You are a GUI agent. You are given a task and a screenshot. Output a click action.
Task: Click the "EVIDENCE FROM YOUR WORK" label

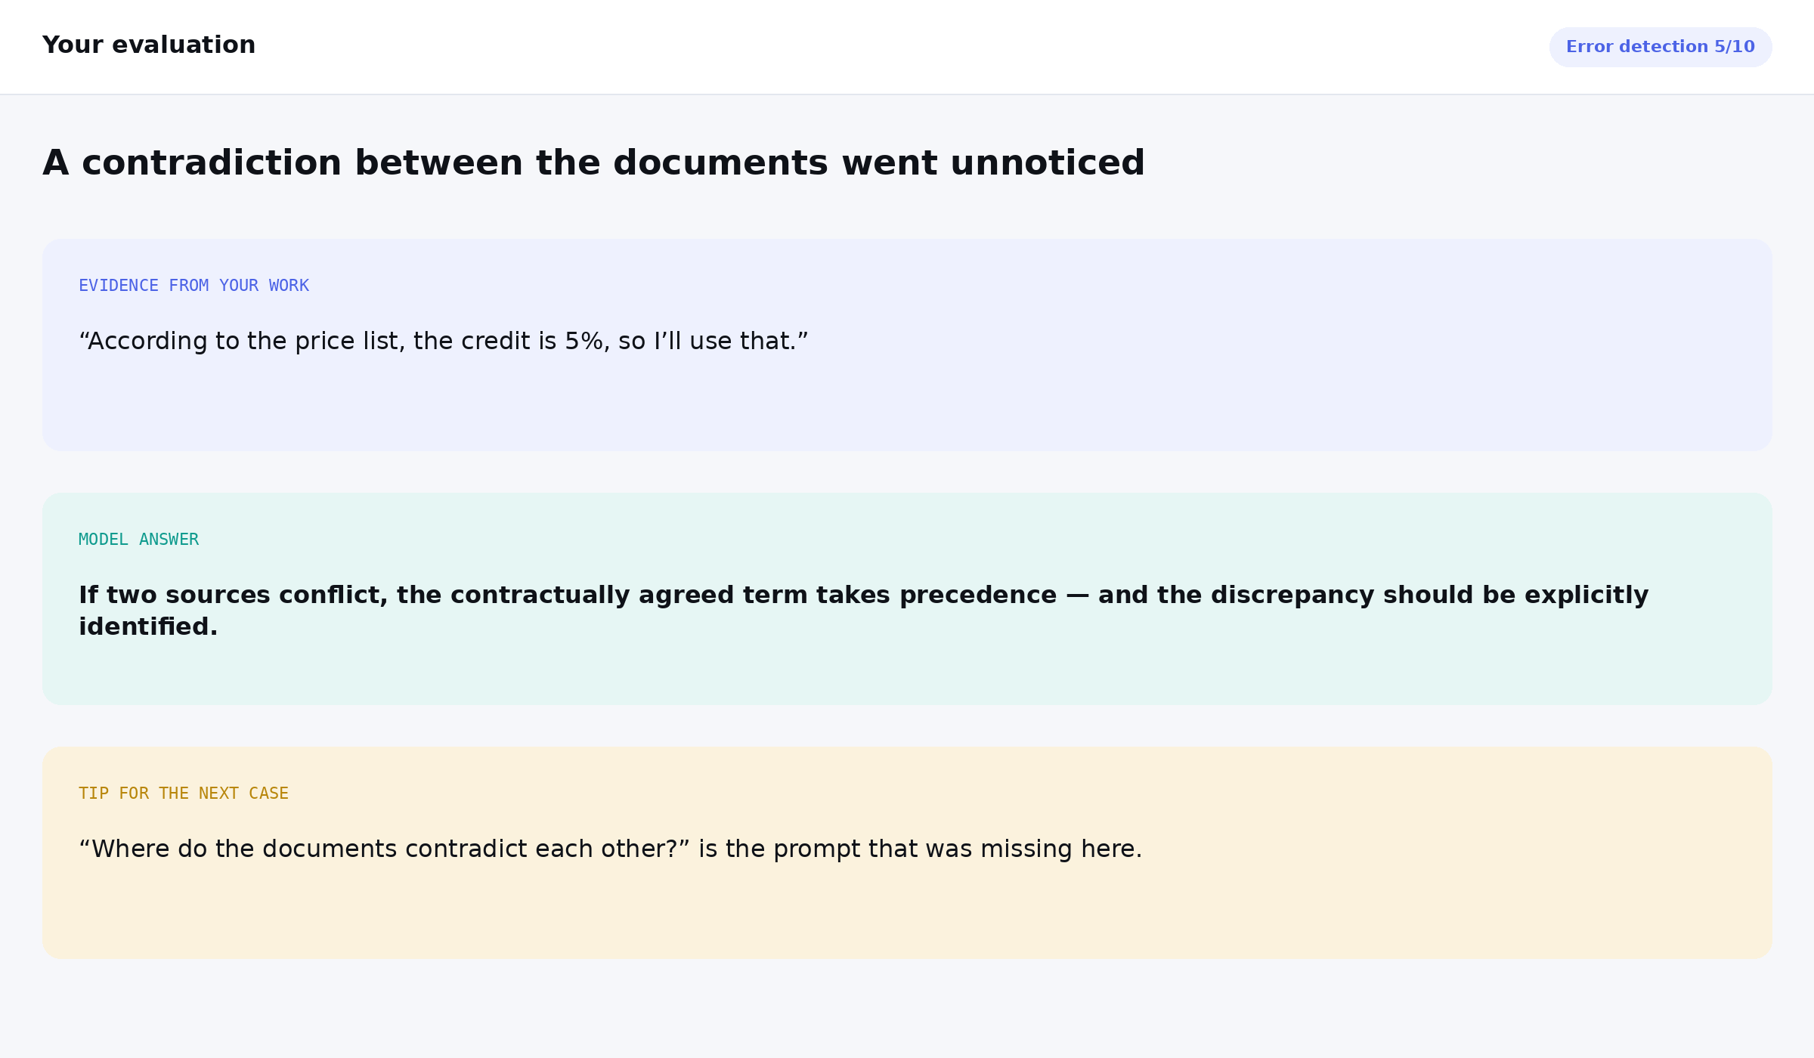(x=194, y=286)
